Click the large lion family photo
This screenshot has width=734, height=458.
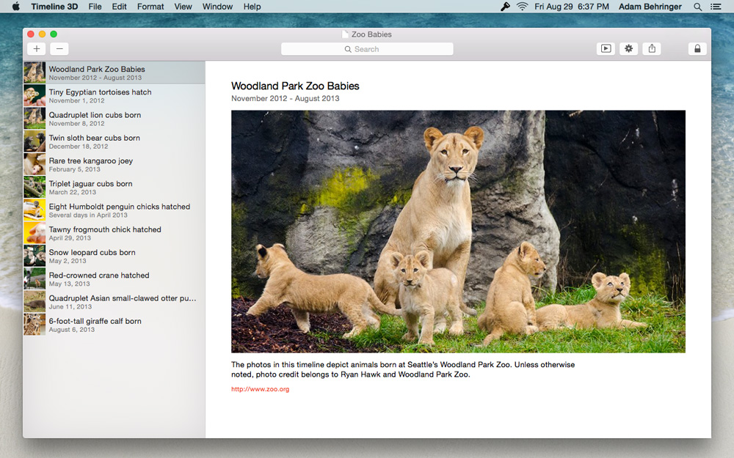(x=458, y=232)
